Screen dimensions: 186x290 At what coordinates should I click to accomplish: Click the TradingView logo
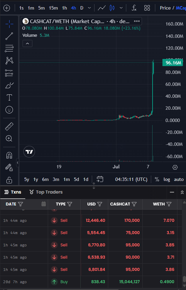point(29,152)
